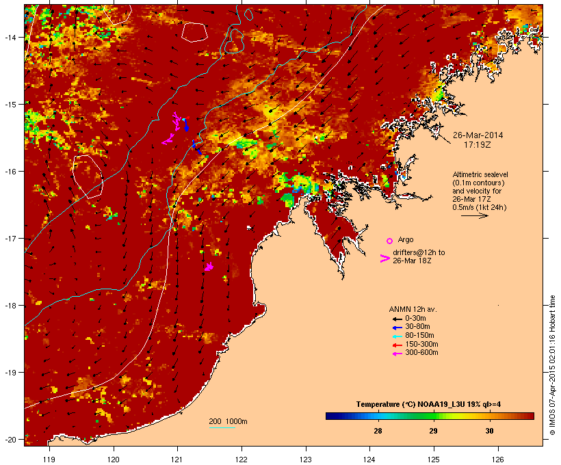Click the 119 longitude axis label

pyautogui.click(x=49, y=460)
